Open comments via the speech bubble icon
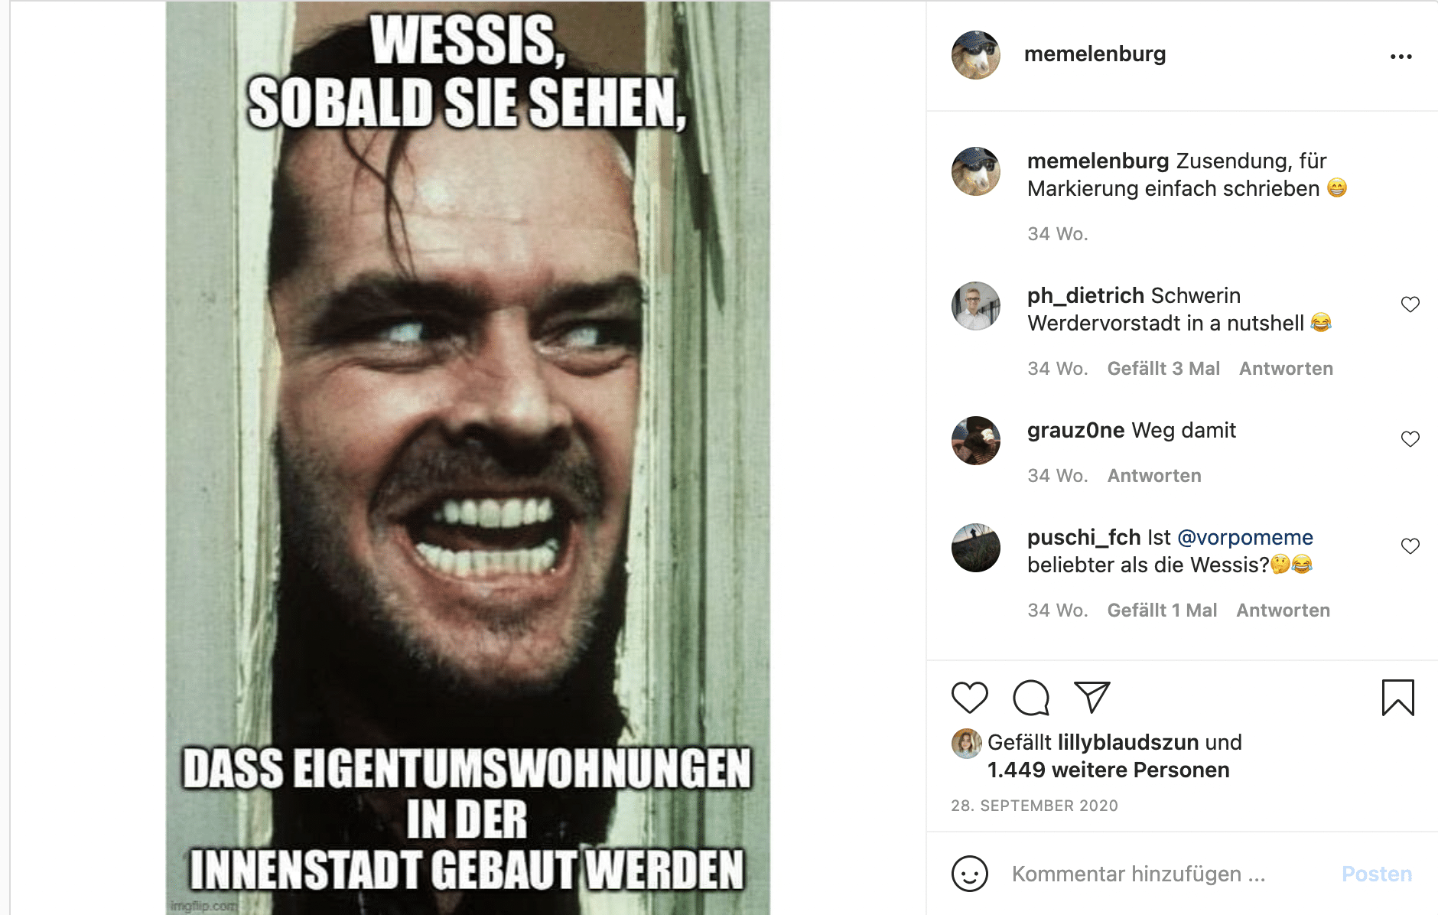1438x915 pixels. 1030,697
